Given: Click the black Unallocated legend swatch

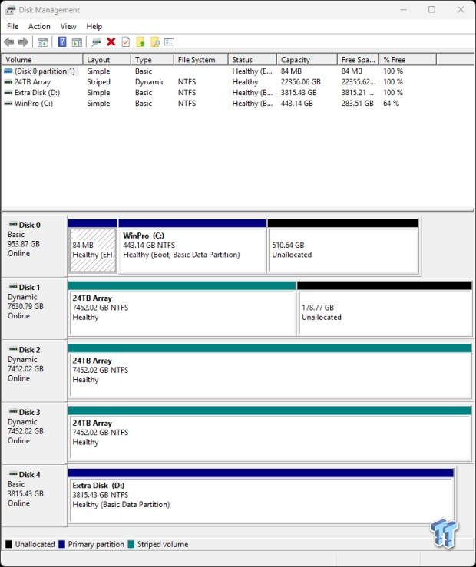Looking at the screenshot, I should (8, 544).
